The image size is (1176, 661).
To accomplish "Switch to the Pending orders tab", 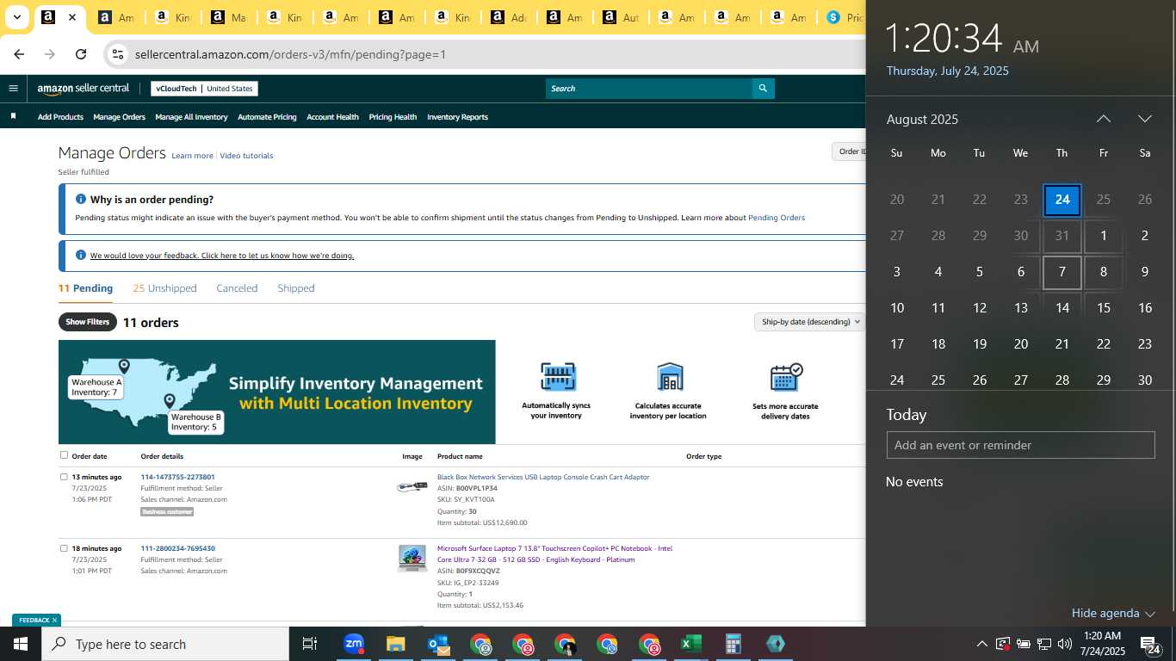I will pyautogui.click(x=85, y=288).
